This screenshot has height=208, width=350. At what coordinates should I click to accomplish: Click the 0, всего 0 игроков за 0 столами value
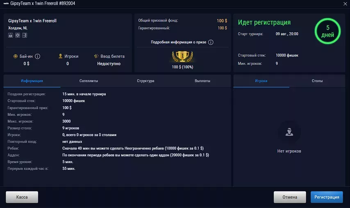coord(89,135)
